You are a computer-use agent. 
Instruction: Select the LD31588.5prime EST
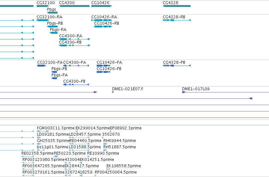tap(79, 150)
